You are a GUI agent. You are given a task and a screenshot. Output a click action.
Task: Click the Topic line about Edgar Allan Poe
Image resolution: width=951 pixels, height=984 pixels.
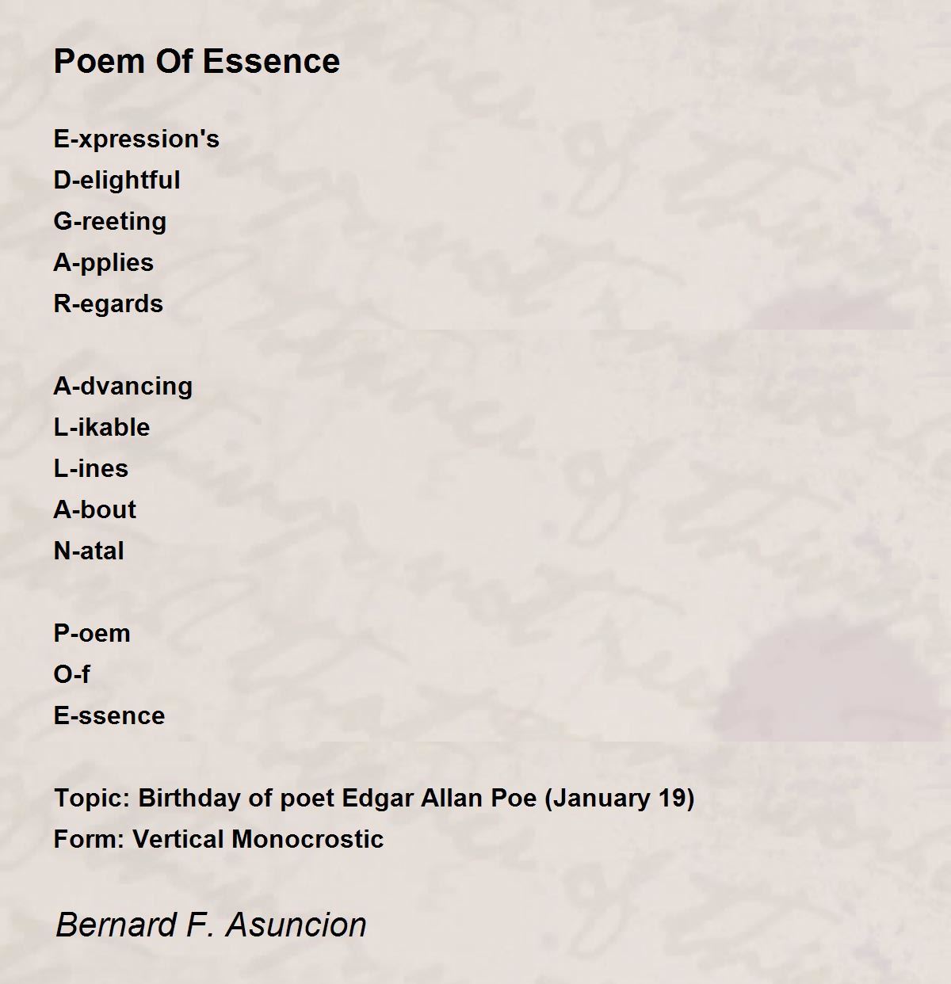[374, 798]
